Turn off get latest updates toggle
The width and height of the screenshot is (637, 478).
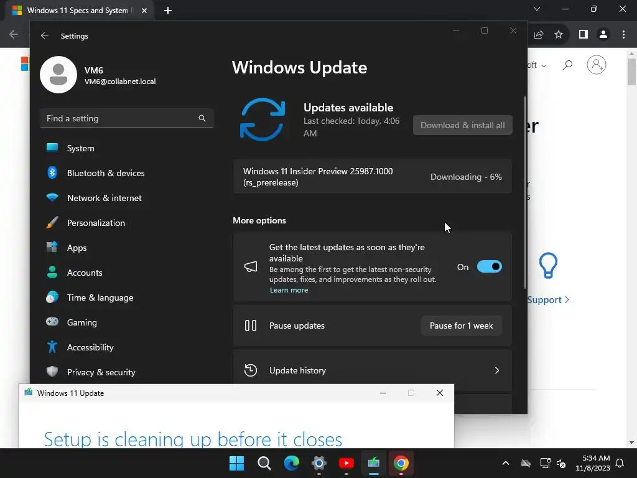point(490,266)
